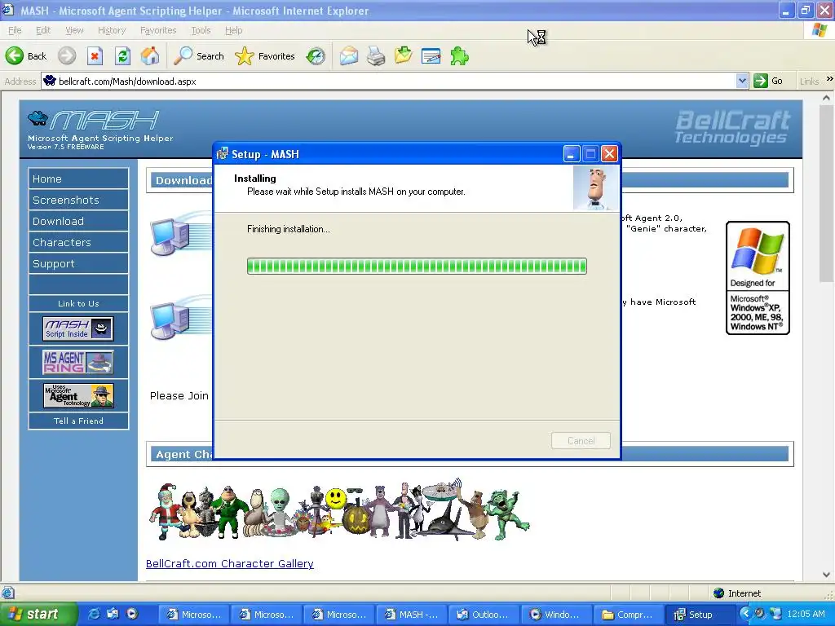Viewport: 835px width, 626px height.
Task: Expand the address bar dropdown arrow
Action: tap(742, 81)
